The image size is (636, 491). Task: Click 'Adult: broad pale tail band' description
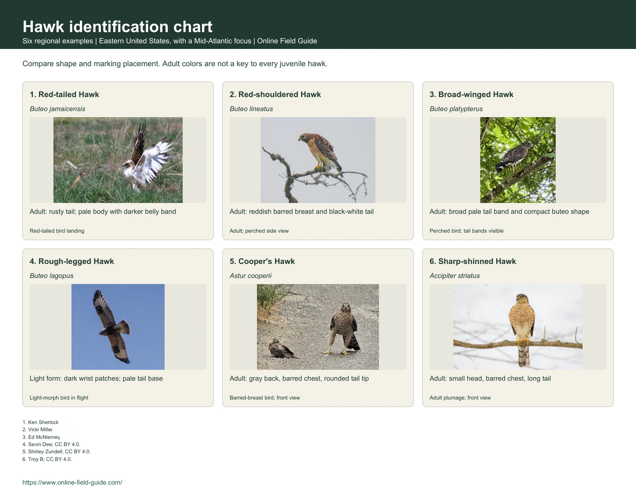510,211
